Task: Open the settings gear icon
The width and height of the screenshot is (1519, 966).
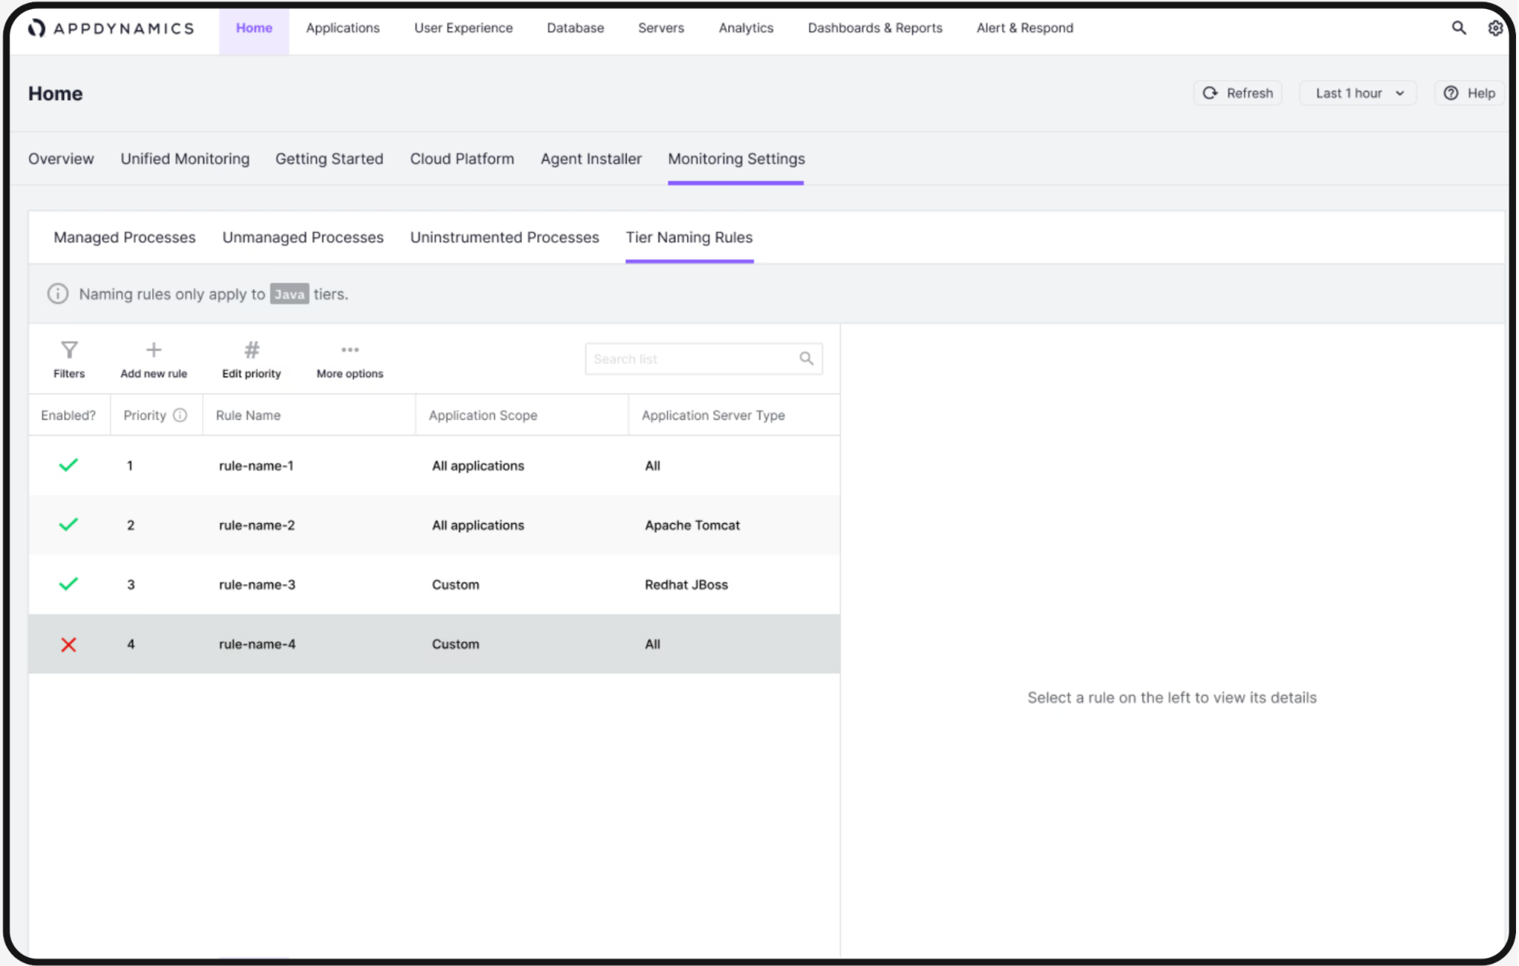Action: [1495, 28]
